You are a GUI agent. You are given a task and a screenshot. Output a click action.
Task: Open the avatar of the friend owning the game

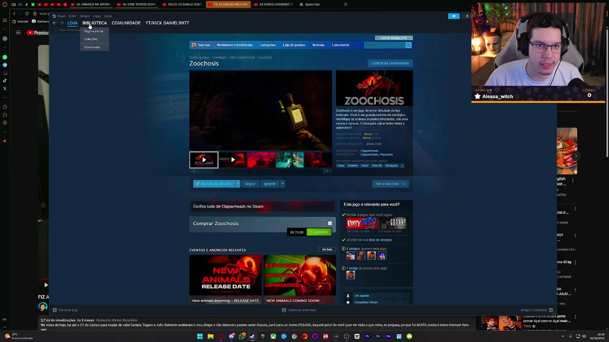(x=351, y=275)
